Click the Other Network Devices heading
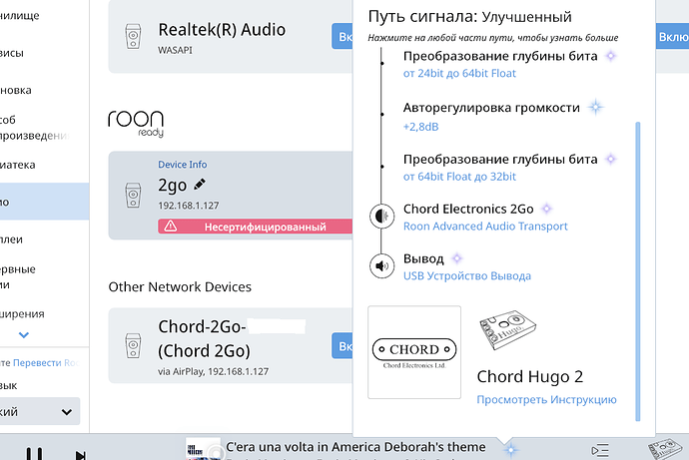 pos(180,286)
